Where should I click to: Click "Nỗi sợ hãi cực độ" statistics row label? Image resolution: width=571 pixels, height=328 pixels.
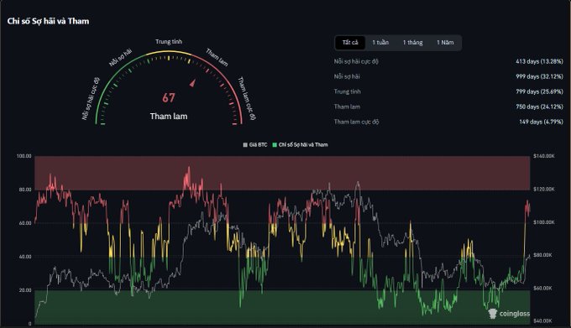356,61
